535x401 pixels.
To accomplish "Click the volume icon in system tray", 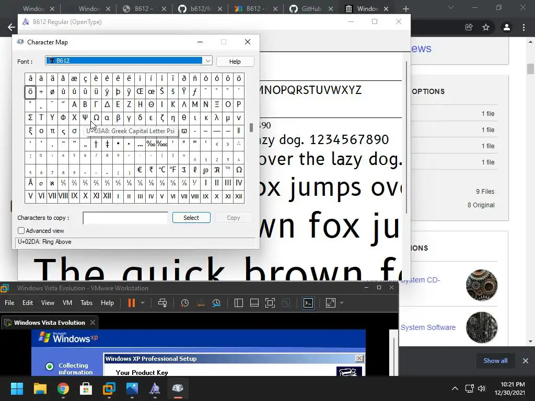I will tap(481, 388).
